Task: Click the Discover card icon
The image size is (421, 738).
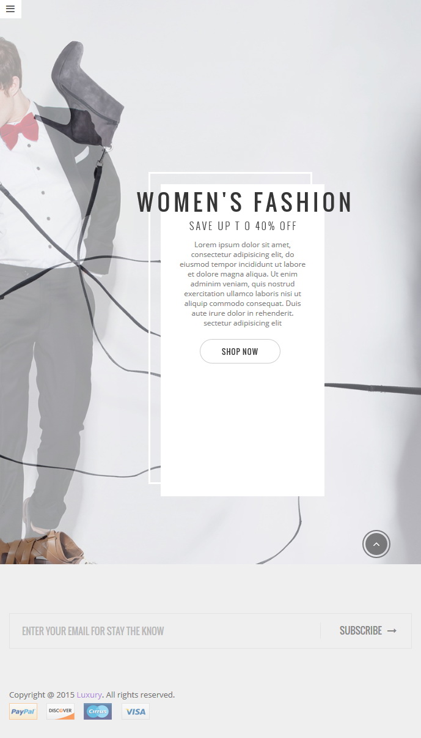Action: (60, 712)
